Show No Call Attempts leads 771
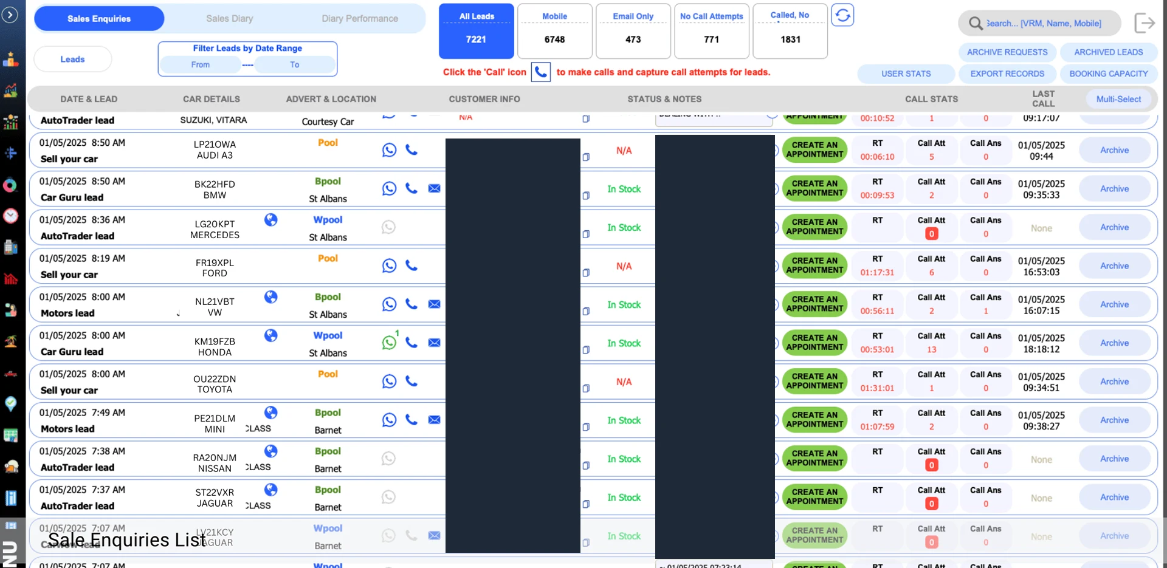Image resolution: width=1167 pixels, height=568 pixels. [x=711, y=31]
